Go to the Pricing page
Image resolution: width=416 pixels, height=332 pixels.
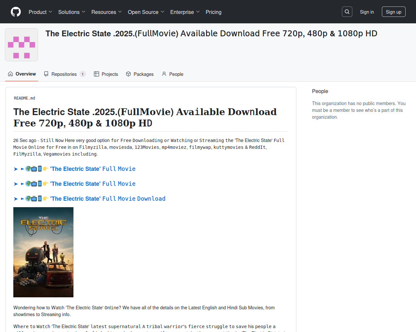(214, 12)
